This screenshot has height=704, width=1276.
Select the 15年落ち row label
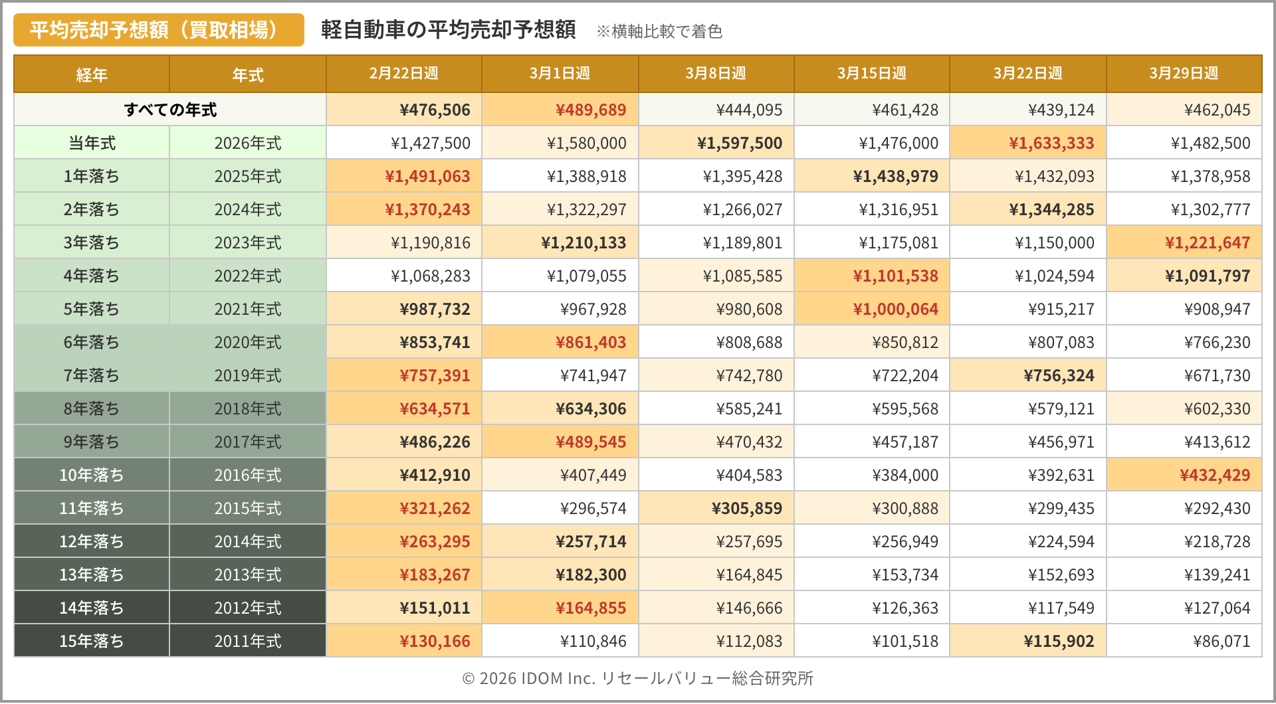(92, 641)
